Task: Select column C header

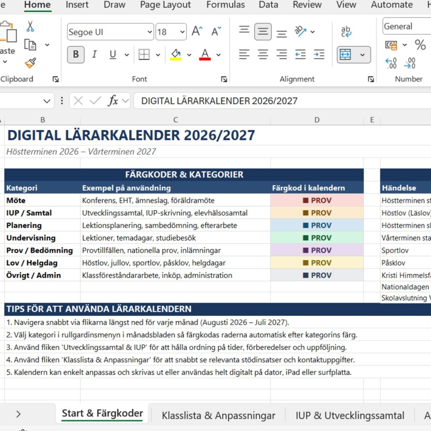Action: 176,120
